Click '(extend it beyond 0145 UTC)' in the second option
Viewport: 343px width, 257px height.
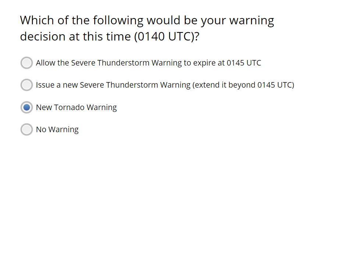click(x=243, y=85)
